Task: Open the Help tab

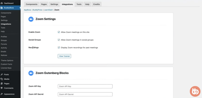Action: point(87,4)
